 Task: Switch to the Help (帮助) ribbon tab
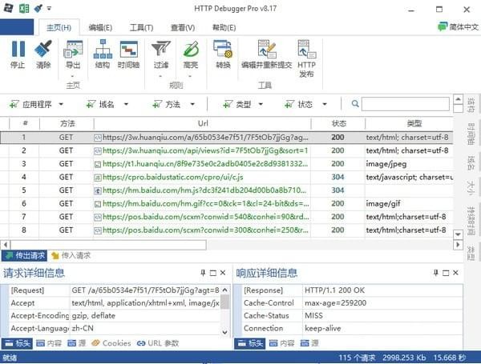pos(224,28)
